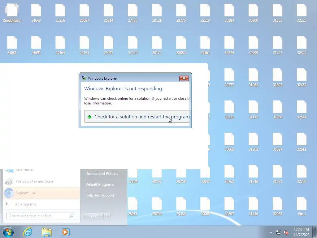The width and height of the screenshot is (317, 238).
Task: Select the desktop file 24691
Action: point(36,45)
